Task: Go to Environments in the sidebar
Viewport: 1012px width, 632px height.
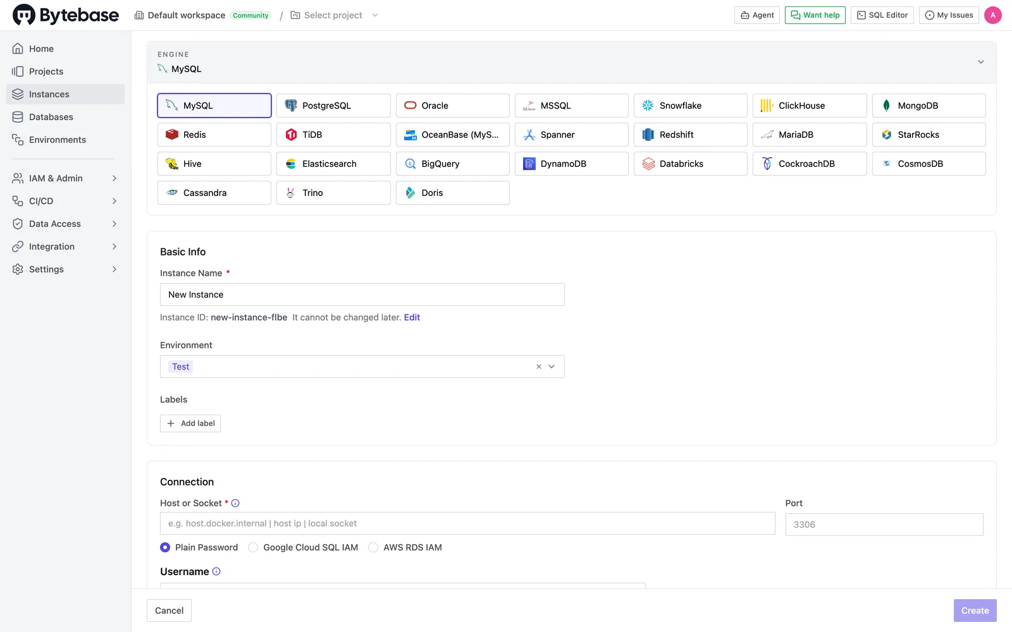Action: click(65, 140)
